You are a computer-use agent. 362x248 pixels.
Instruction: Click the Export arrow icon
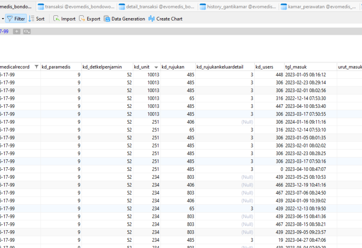point(82,19)
